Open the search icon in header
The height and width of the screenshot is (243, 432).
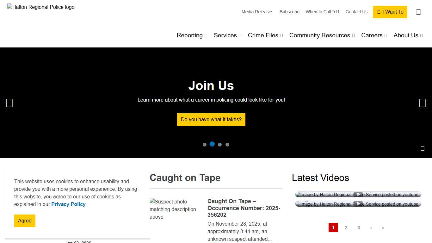click(418, 12)
